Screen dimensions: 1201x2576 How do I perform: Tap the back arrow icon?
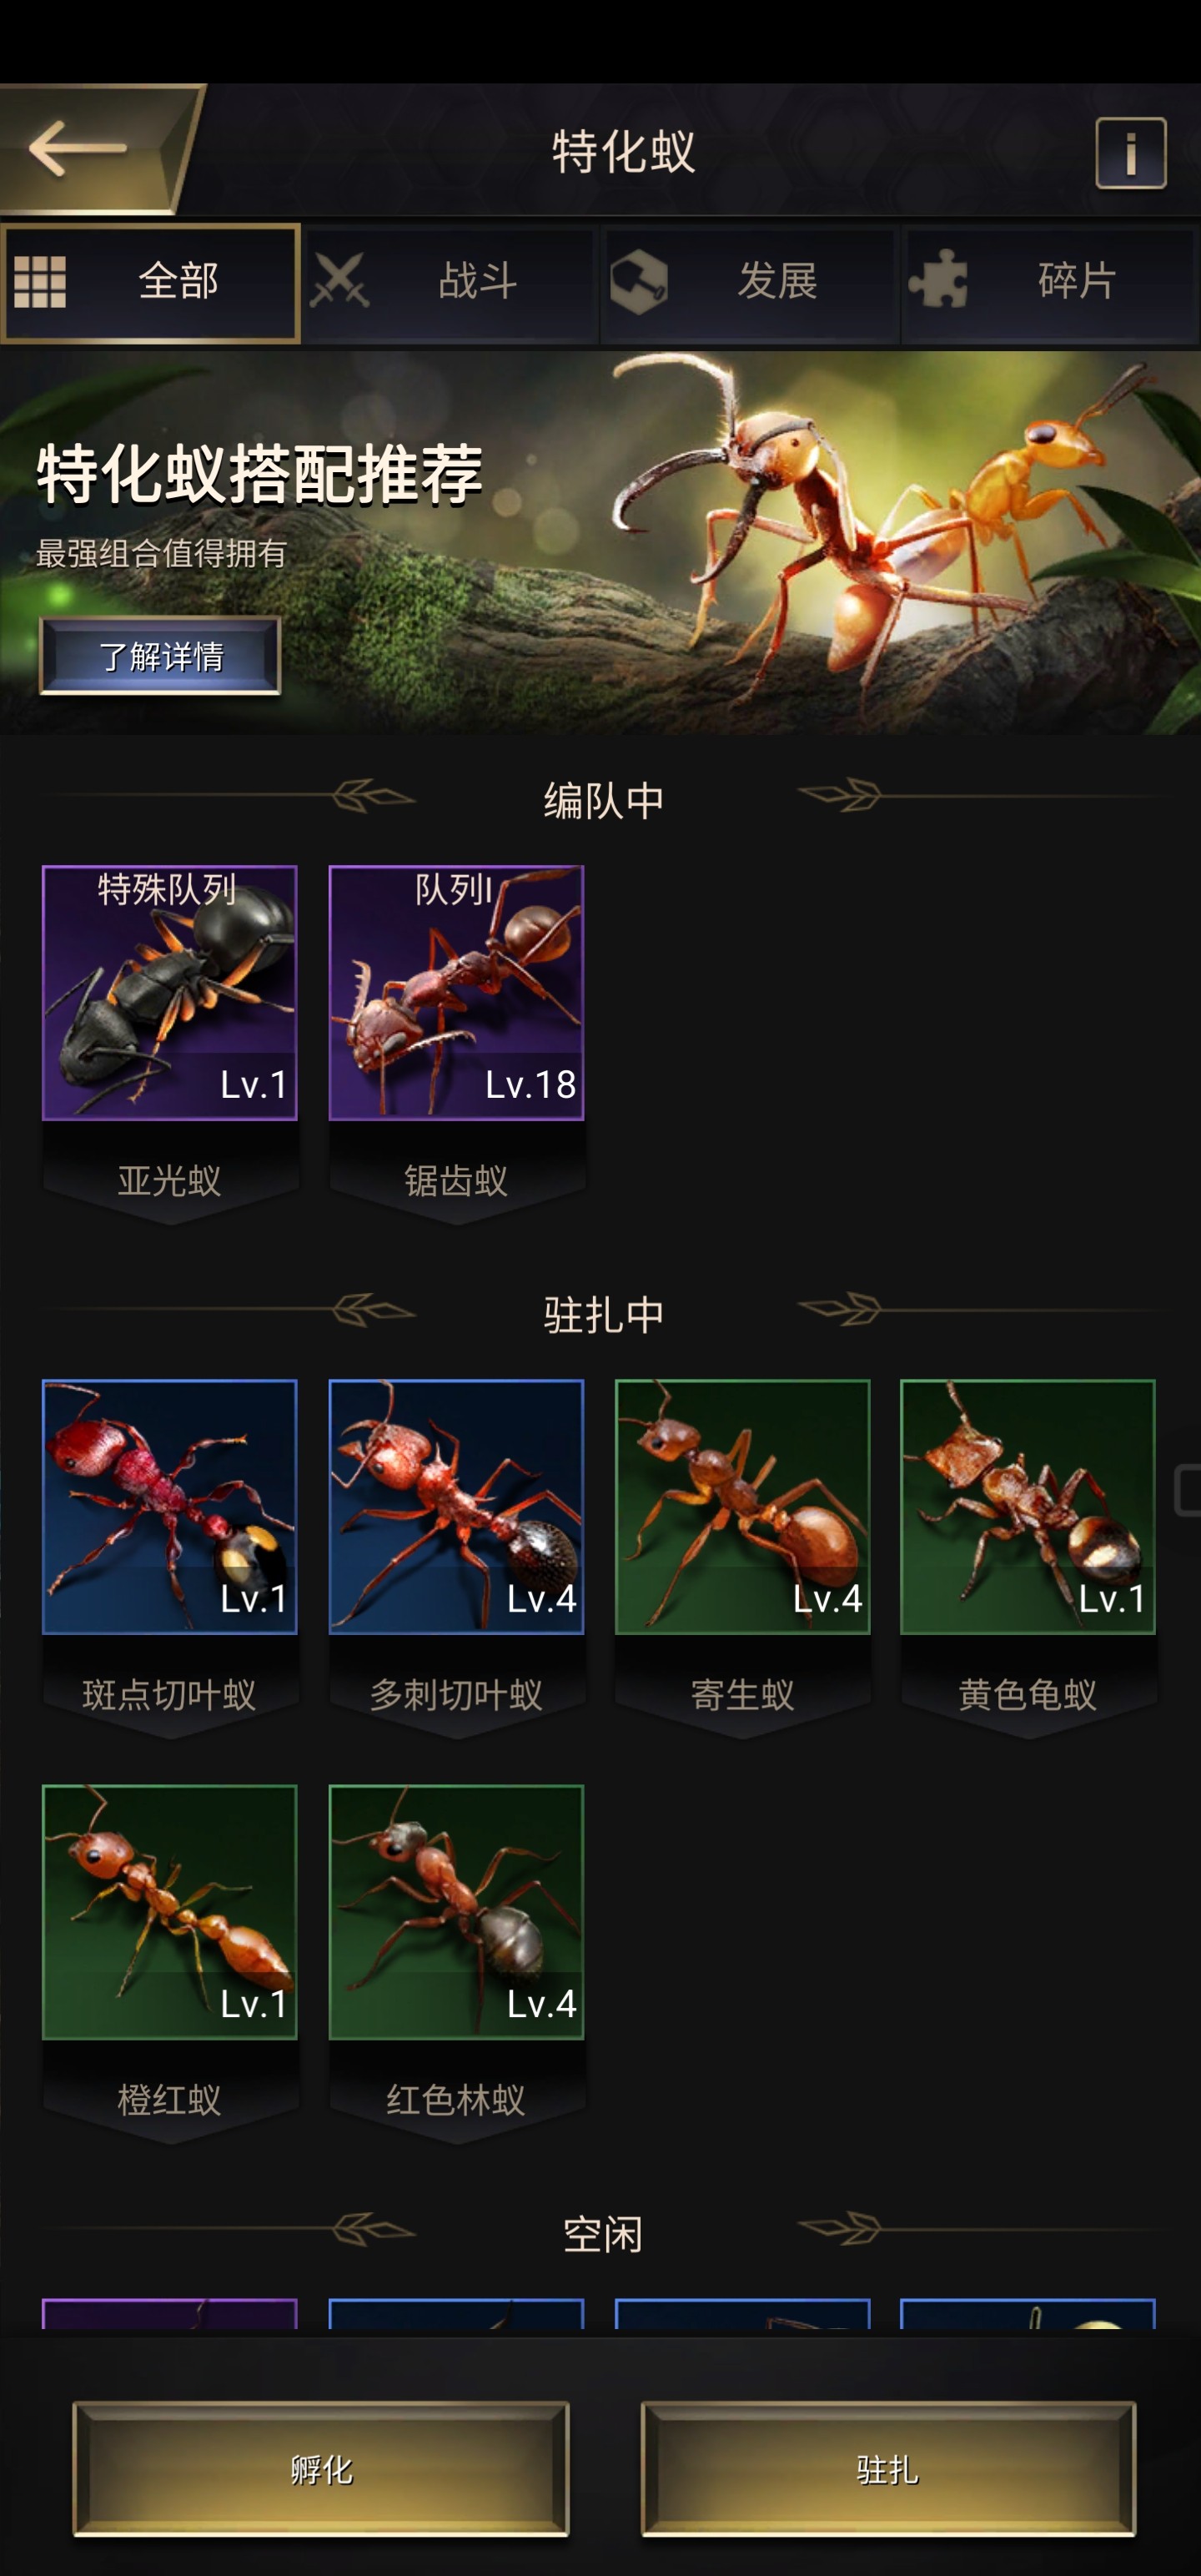[78, 148]
